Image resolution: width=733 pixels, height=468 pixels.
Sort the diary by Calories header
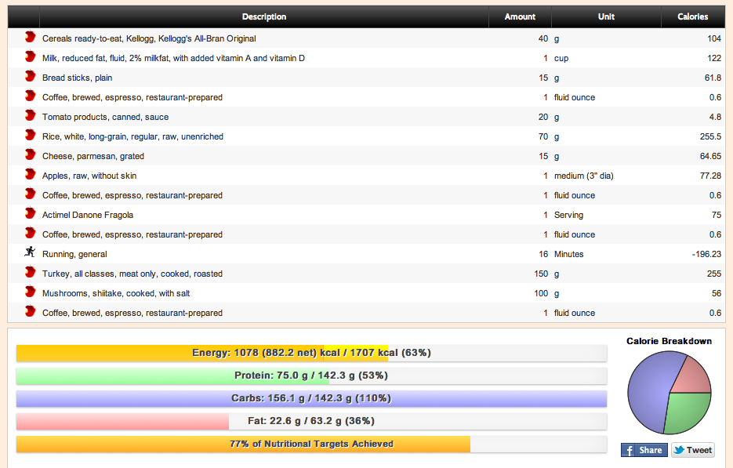693,16
